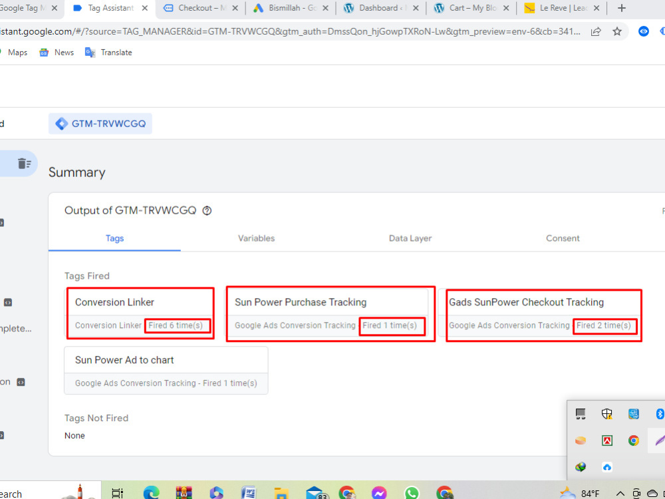
Task: Click the Bluetooth tray icon
Action: pyautogui.click(x=660, y=414)
